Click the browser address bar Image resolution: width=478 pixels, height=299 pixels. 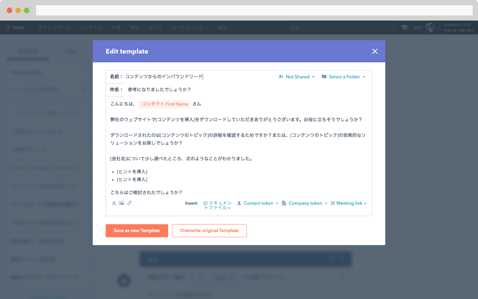(254, 10)
